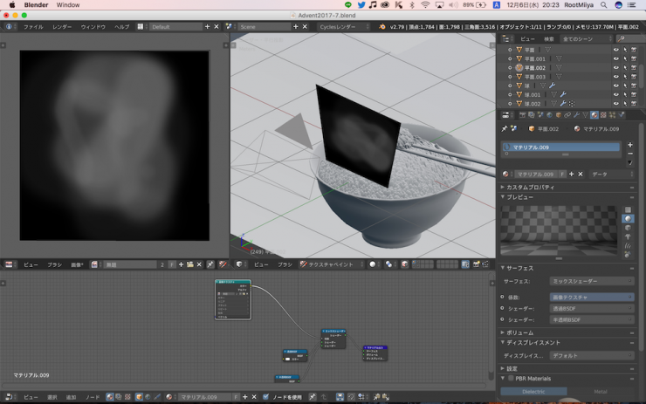Open the 追加 menu in node editor
The height and width of the screenshot is (404, 646).
pos(71,397)
